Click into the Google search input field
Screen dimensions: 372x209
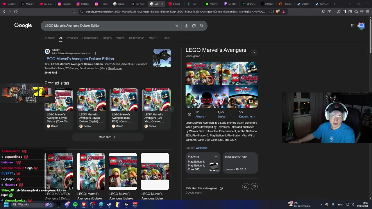point(108,26)
